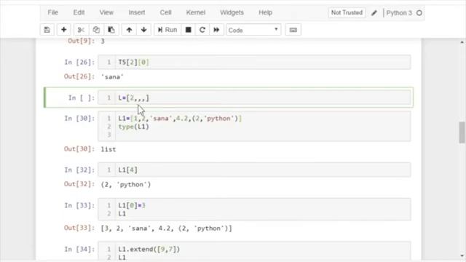The width and height of the screenshot is (466, 262).
Task: Open the Insert menu
Action: (137, 12)
